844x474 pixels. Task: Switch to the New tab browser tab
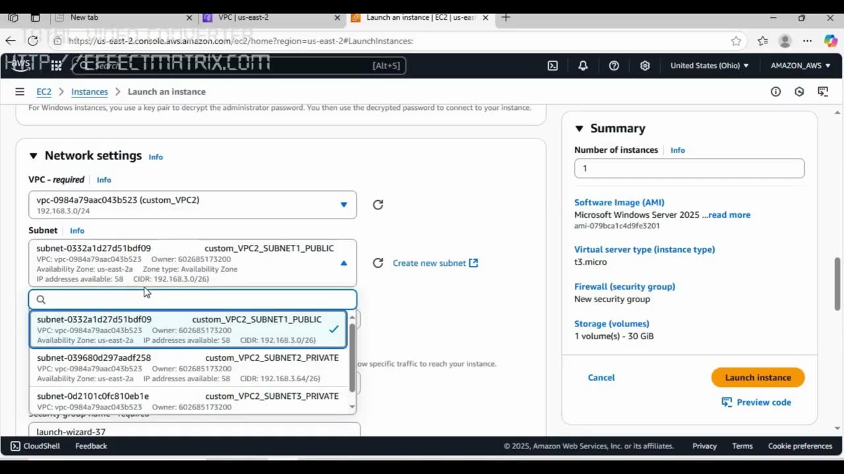click(x=123, y=18)
